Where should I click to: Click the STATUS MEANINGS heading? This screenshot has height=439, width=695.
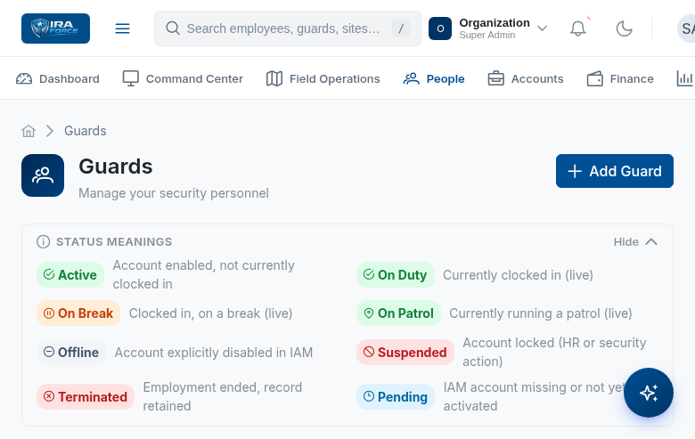[x=114, y=242]
